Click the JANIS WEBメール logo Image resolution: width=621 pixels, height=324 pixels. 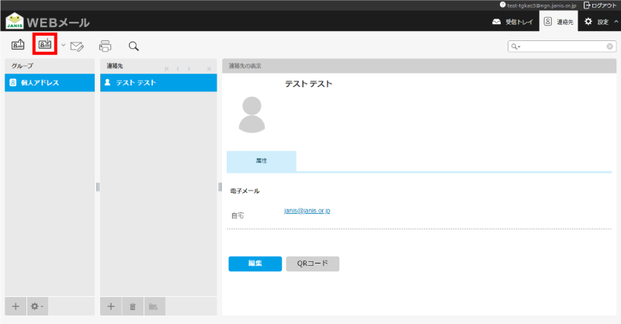(47, 21)
